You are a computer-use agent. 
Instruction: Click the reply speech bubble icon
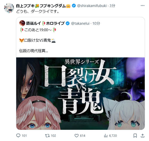coord(18,136)
